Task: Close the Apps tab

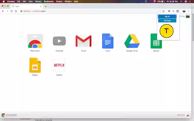Action: point(41,6)
